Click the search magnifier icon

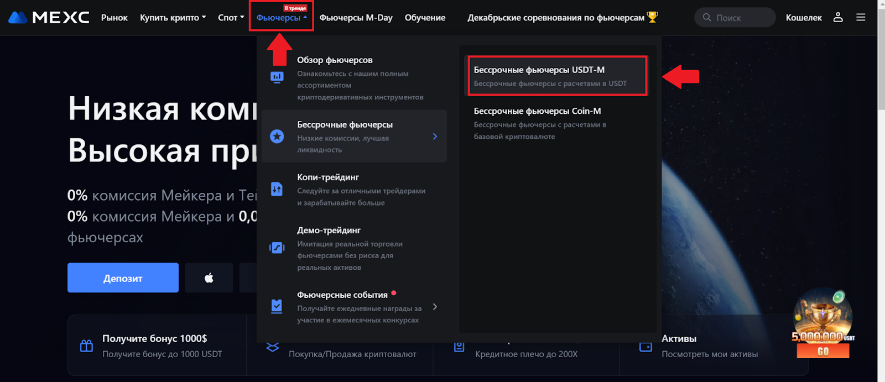pyautogui.click(x=707, y=18)
